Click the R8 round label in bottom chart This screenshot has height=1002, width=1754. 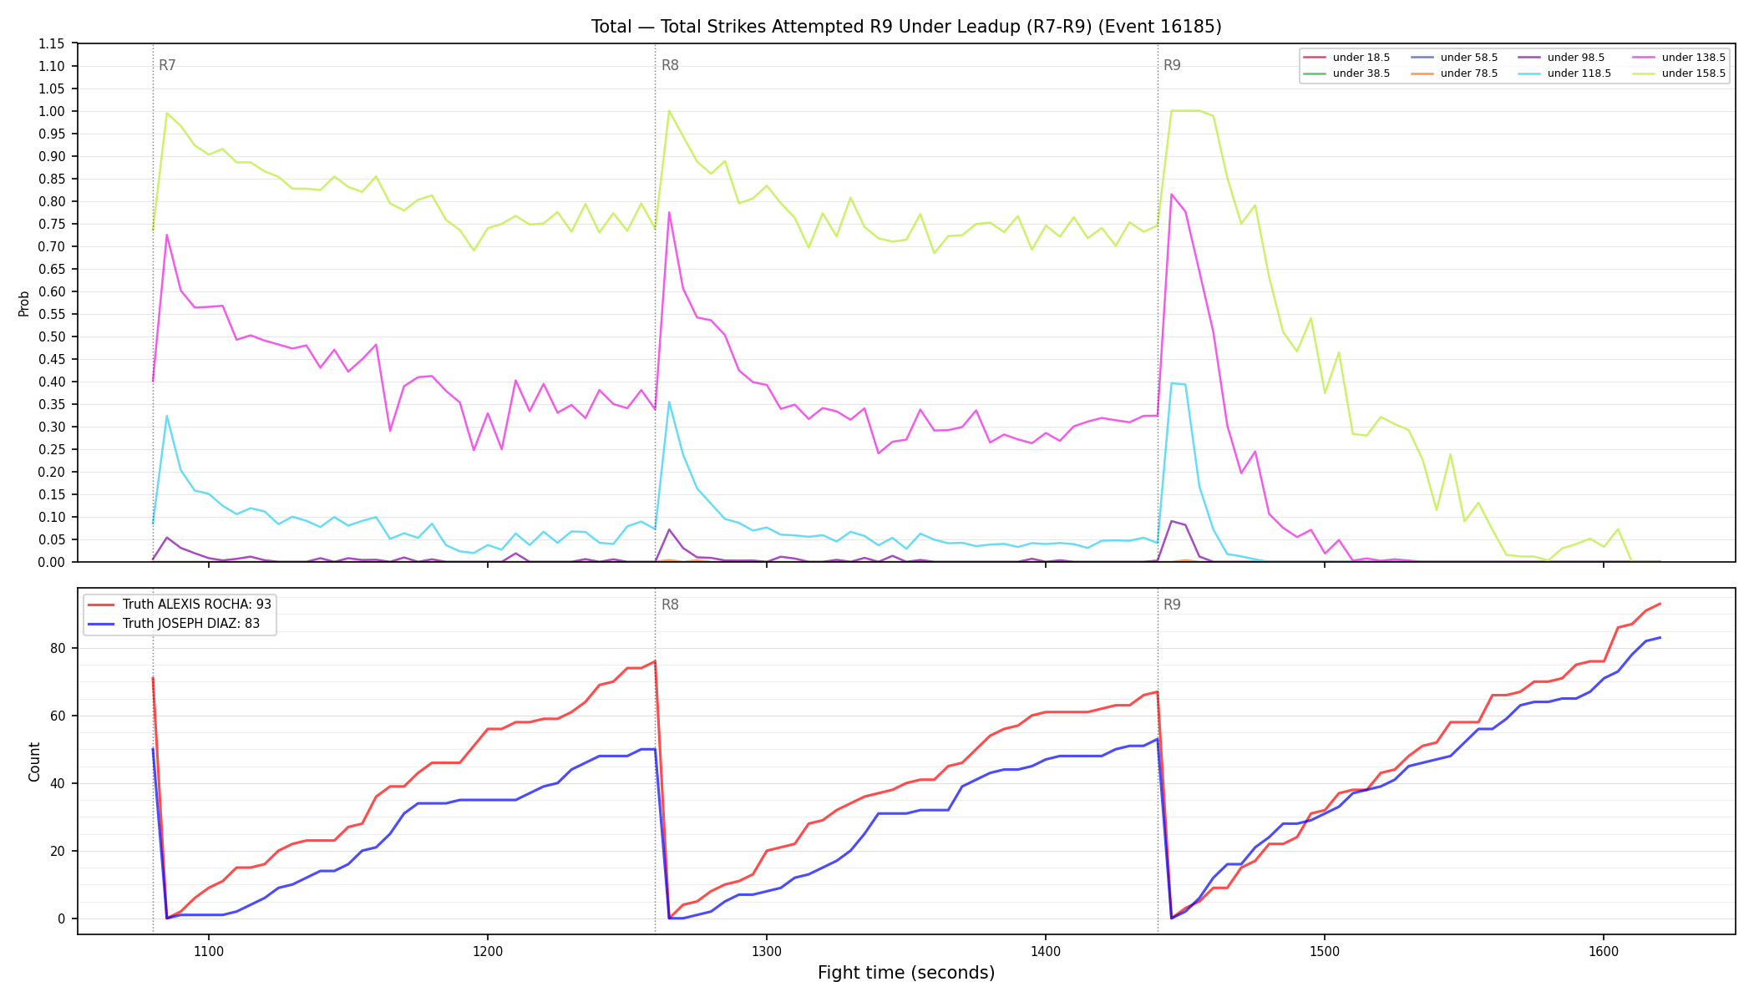(670, 605)
